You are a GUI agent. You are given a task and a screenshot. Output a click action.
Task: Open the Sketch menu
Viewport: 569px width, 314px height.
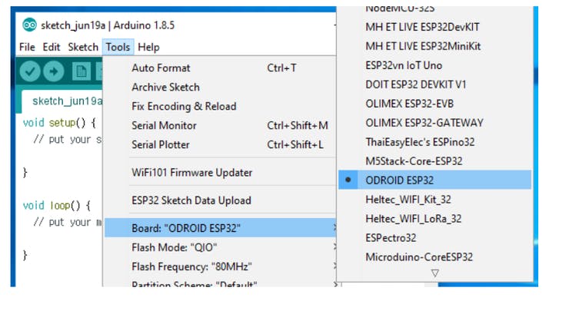pyautogui.click(x=83, y=47)
